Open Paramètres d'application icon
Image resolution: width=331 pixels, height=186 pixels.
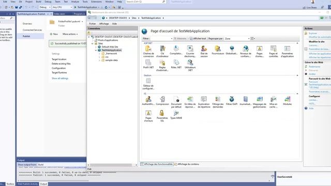tap(287, 52)
